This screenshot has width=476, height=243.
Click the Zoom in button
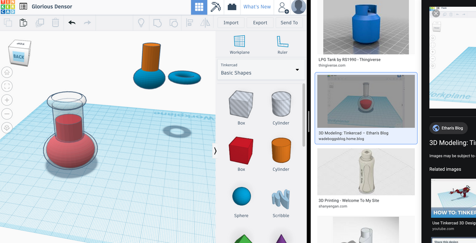point(7,100)
